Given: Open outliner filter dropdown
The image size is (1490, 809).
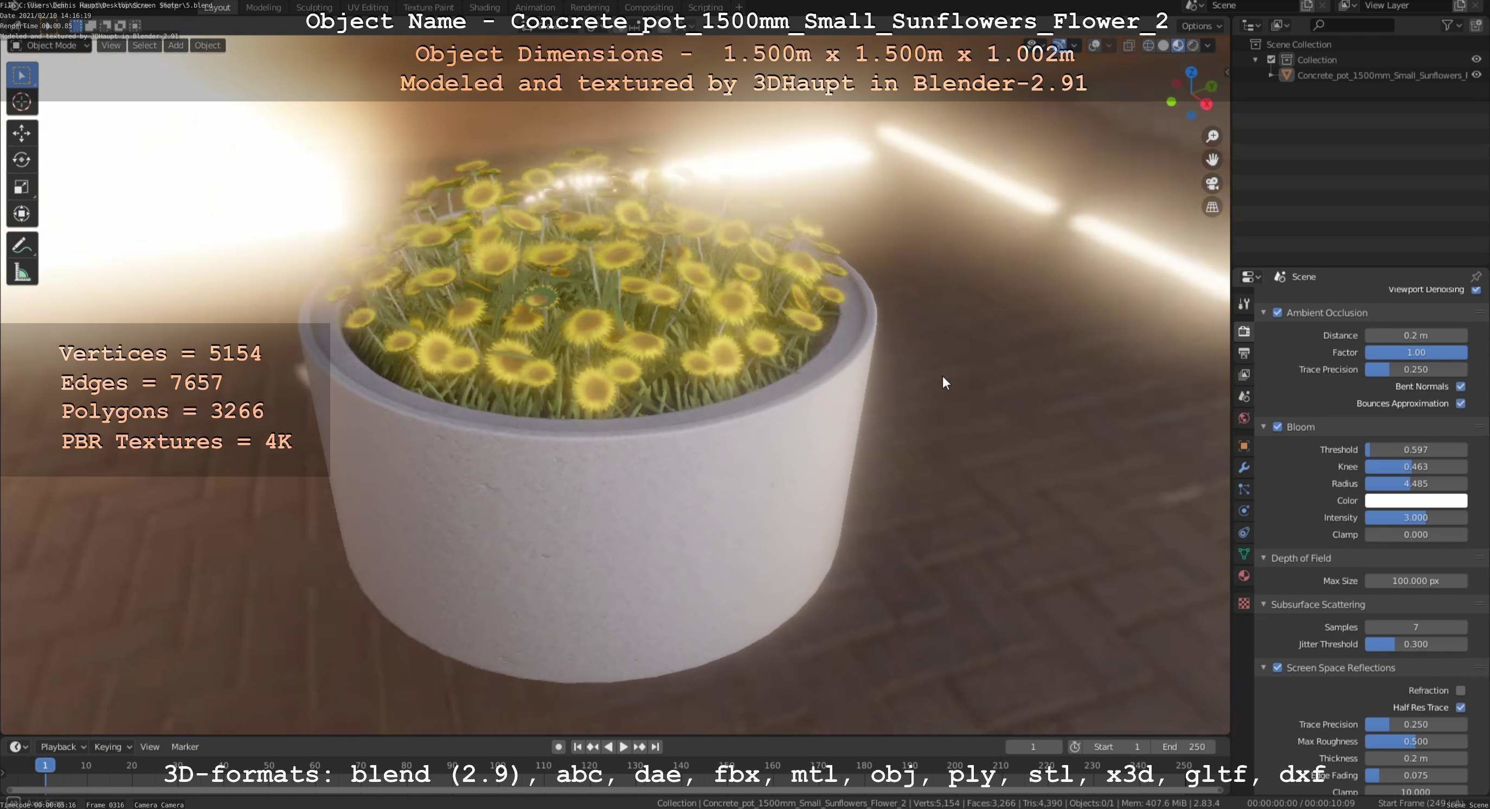Looking at the screenshot, I should [x=1452, y=25].
